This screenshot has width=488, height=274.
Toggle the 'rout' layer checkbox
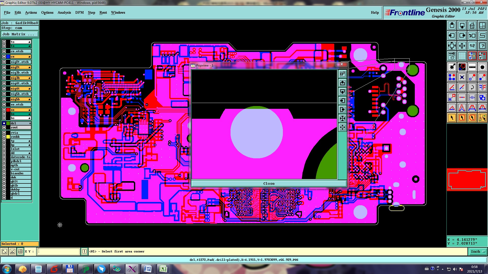4,127
